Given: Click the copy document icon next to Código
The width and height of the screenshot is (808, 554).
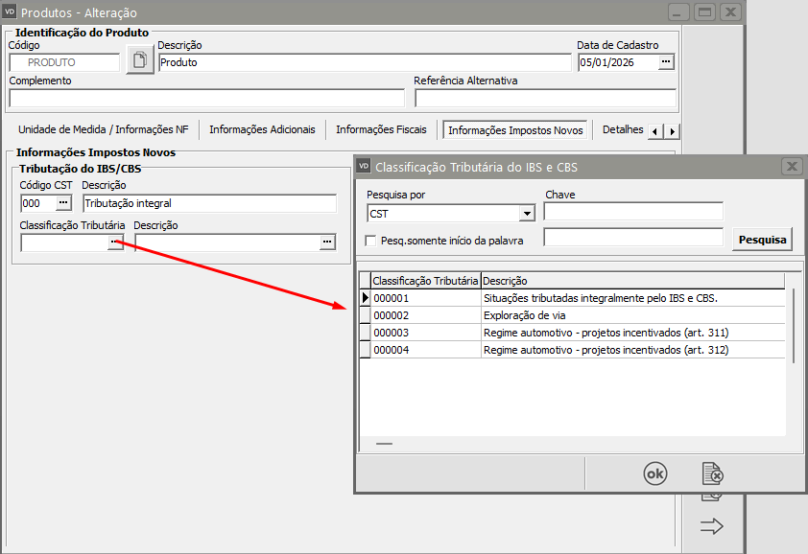Looking at the screenshot, I should [140, 62].
